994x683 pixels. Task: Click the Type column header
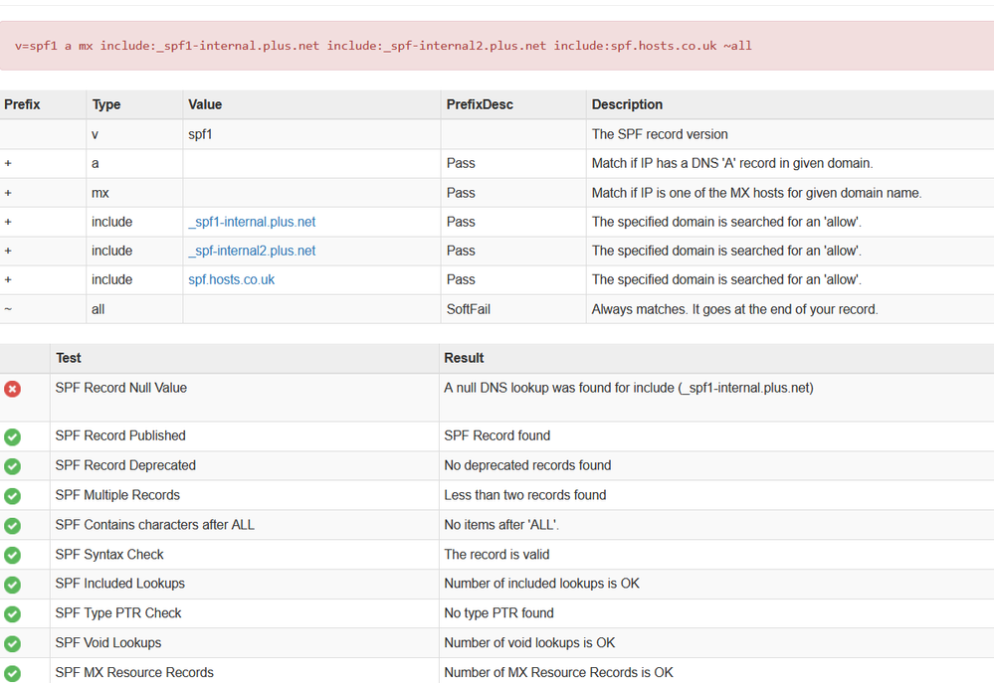tap(106, 104)
